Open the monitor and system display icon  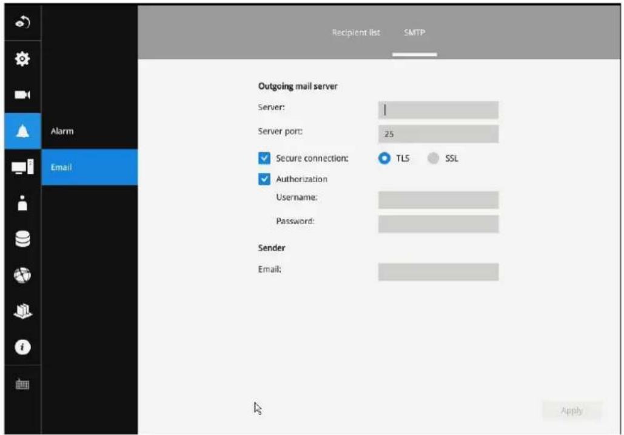click(x=22, y=167)
